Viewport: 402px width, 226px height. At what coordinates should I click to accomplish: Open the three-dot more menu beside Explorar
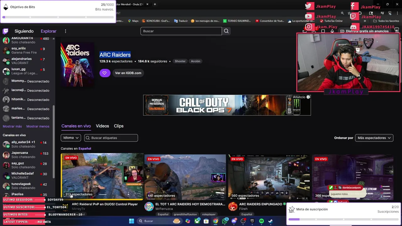pos(65,31)
